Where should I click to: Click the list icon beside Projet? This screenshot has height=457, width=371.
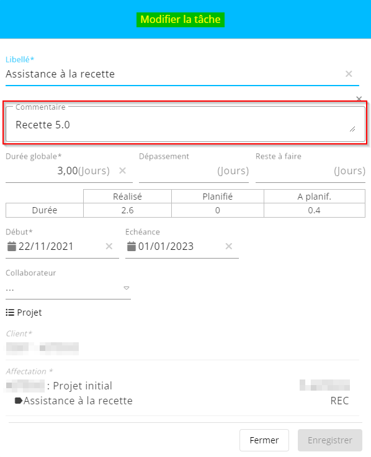click(10, 313)
